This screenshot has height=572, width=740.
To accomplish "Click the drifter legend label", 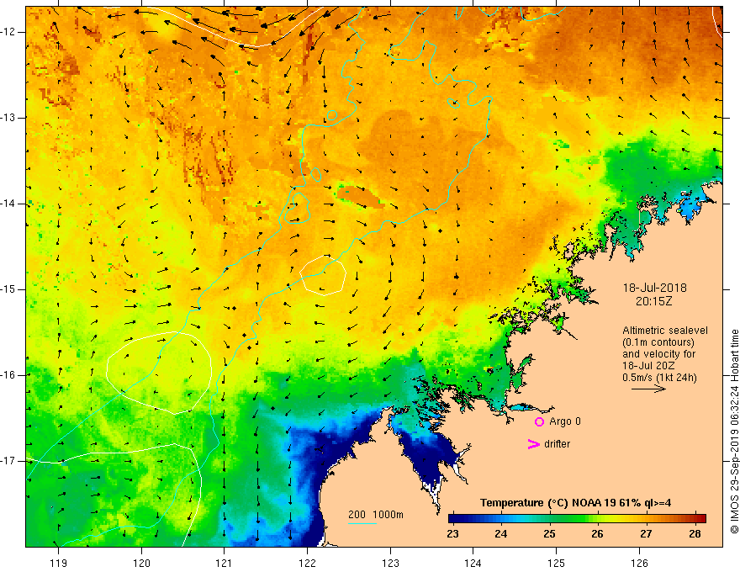I will (x=557, y=444).
